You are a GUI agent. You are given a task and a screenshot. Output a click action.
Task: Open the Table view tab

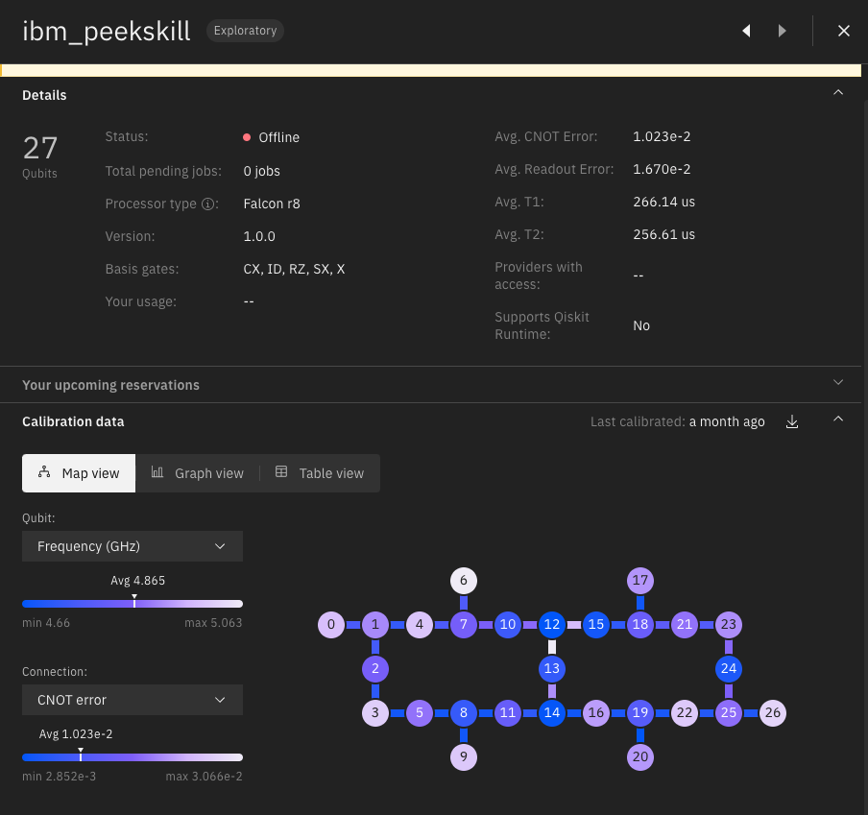point(320,473)
